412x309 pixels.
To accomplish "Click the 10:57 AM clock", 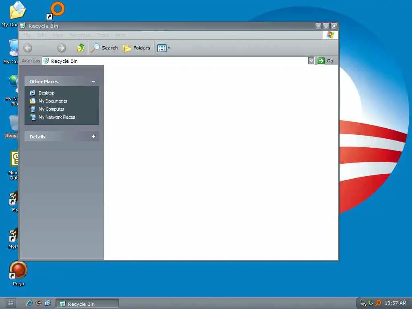I will (396, 303).
